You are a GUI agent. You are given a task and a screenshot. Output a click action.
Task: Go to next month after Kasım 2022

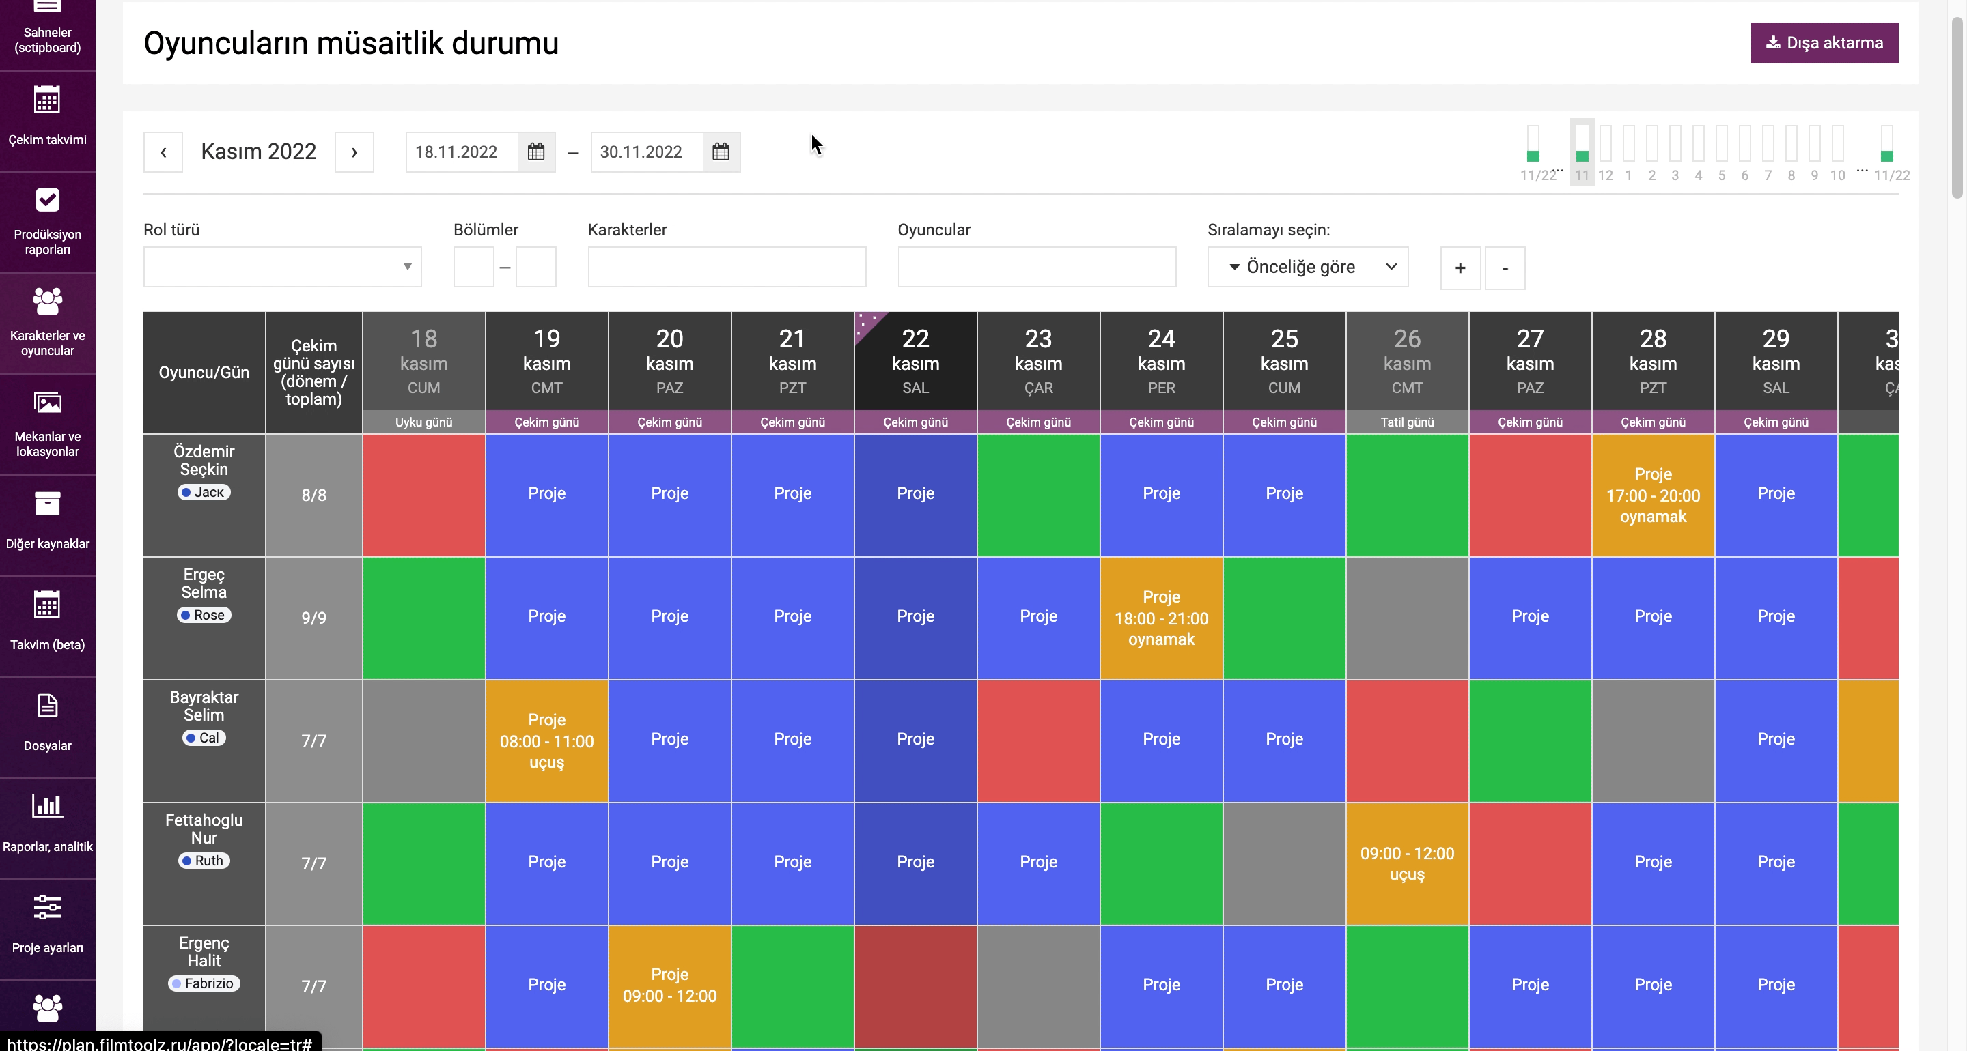354,152
